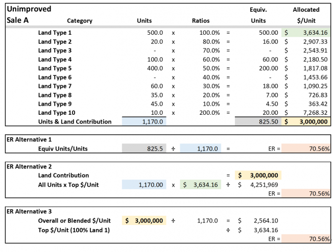Click the Land Type 7 equivalent units 18.00
Image resolution: width=332 pixels, height=252 pixels.
257,86
